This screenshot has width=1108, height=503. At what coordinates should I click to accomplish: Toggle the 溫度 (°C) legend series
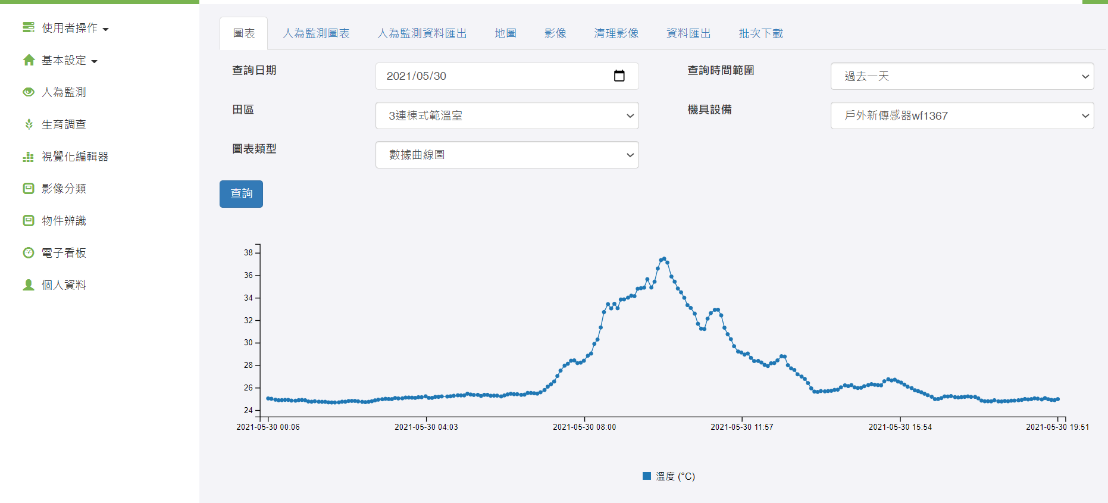click(x=668, y=476)
